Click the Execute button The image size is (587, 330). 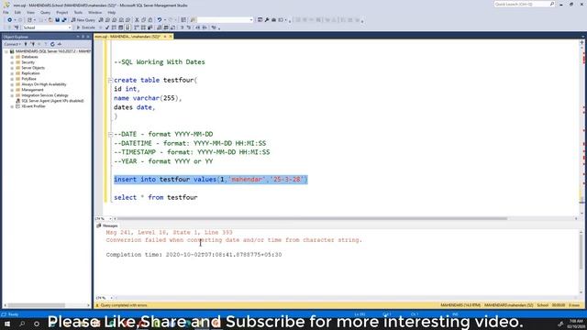coord(85,27)
